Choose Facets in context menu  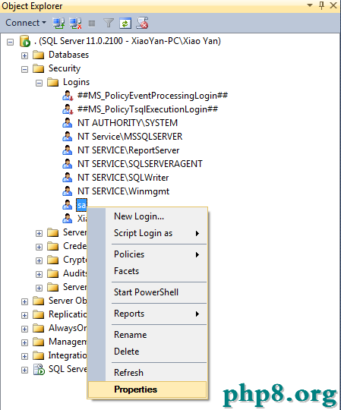coord(147,271)
